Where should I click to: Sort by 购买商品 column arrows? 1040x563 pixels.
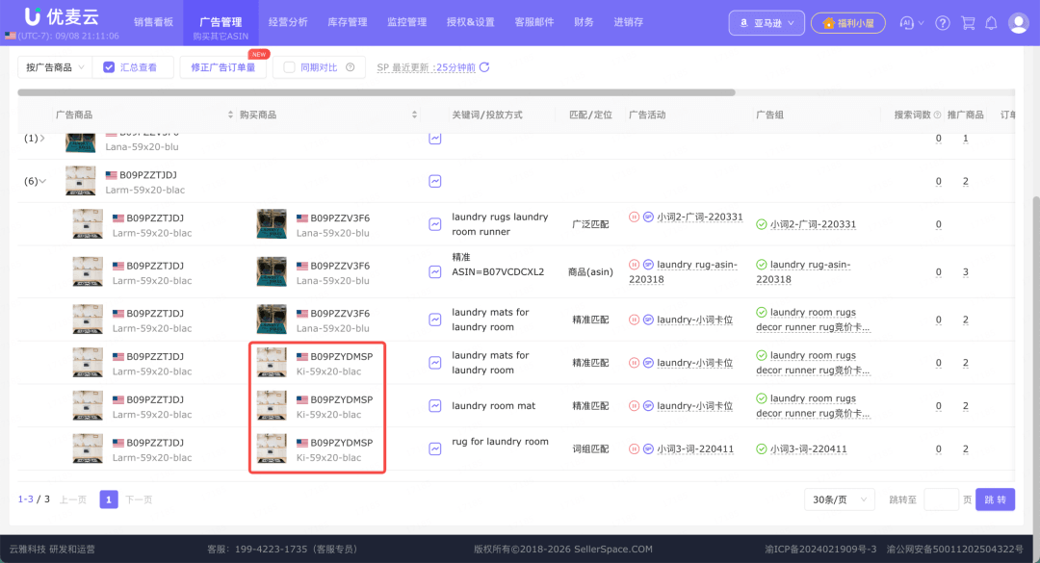click(414, 115)
